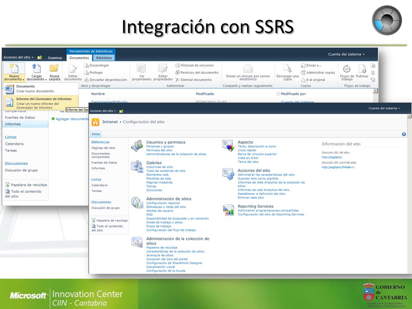This screenshot has width=412, height=309.
Task: Click the Reporting Services chart icon
Action: [x=228, y=210]
